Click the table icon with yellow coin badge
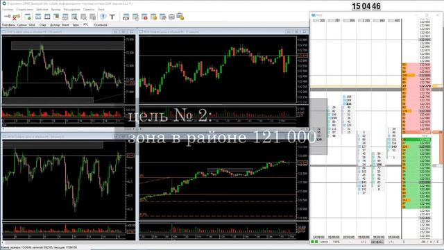The height and width of the screenshot is (250, 444). pos(154,17)
